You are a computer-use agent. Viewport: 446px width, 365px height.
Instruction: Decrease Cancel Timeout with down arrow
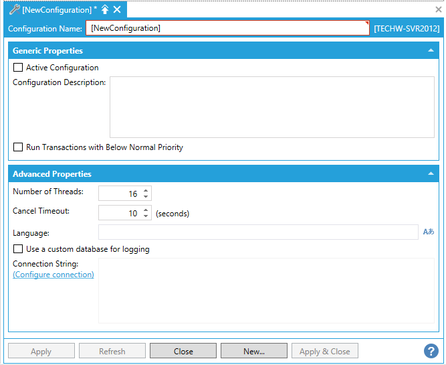[146, 216]
